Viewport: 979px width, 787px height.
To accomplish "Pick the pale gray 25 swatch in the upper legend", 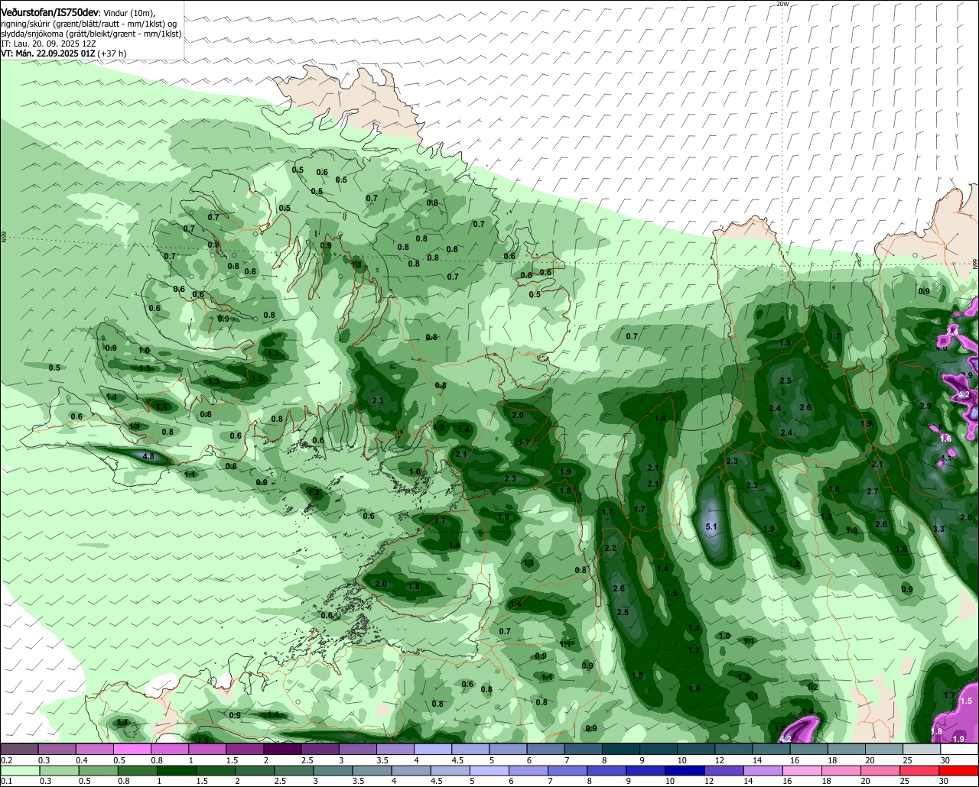I will [x=922, y=749].
